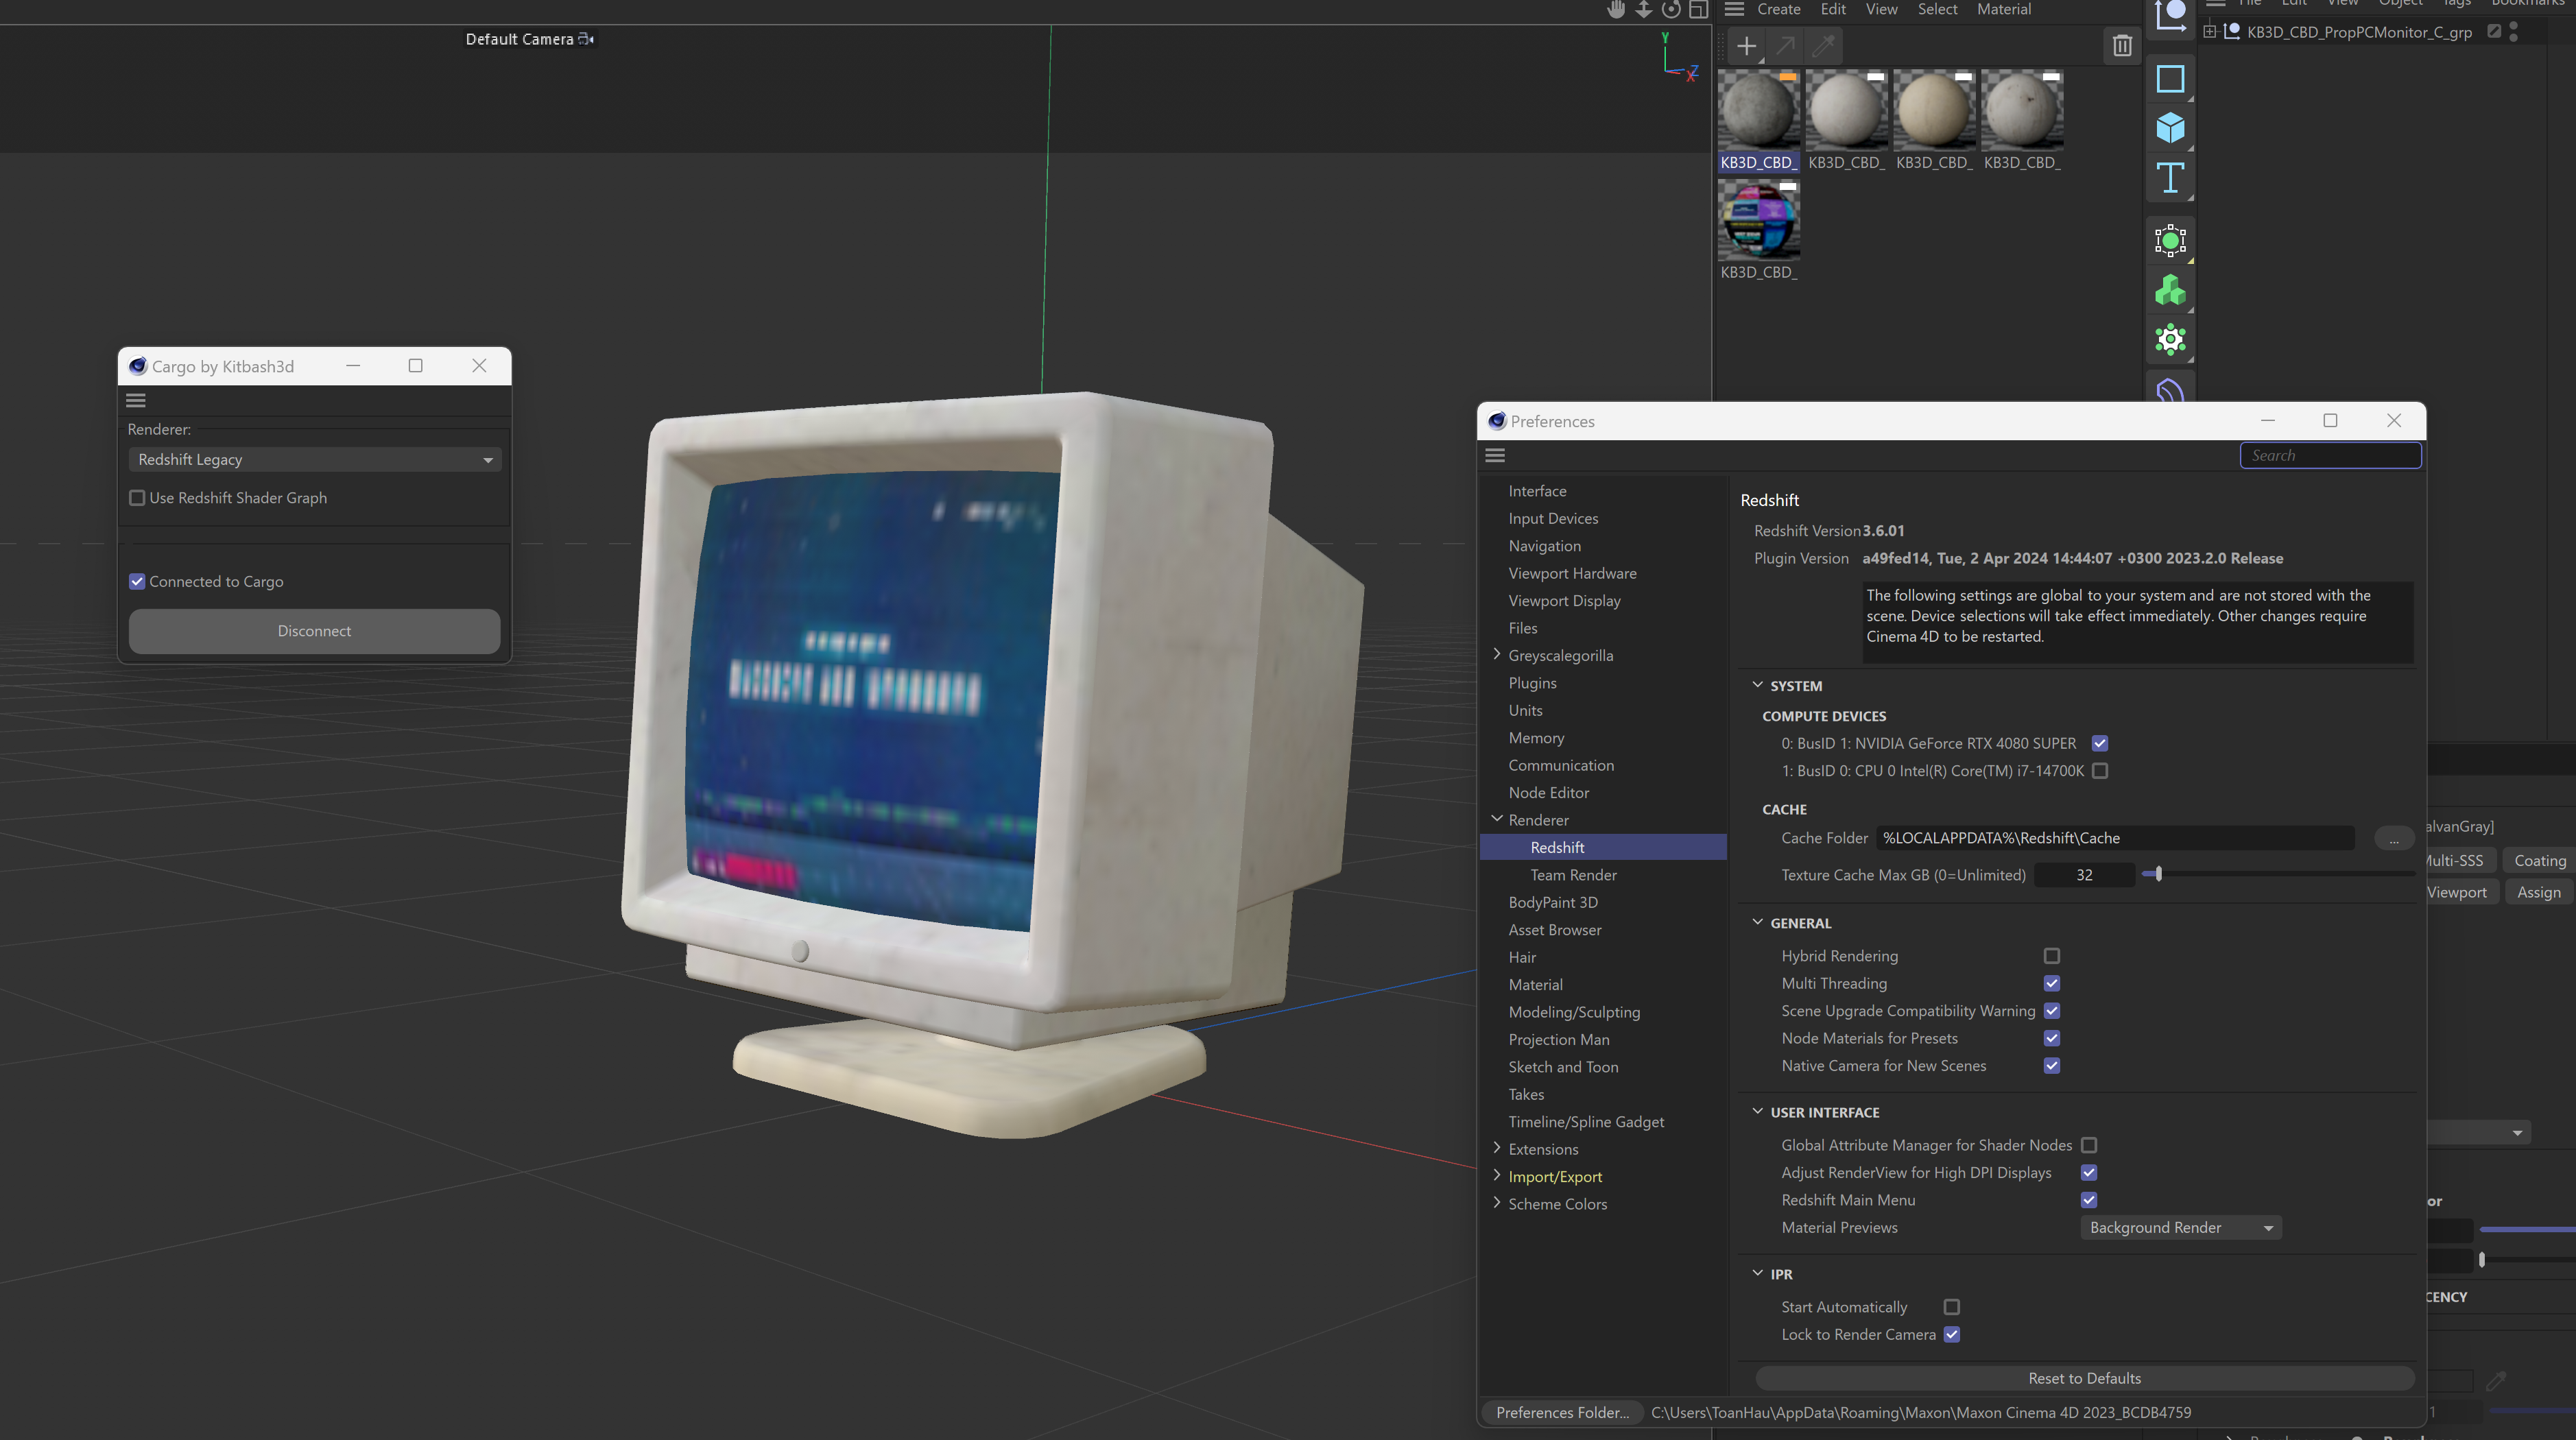Click the new material plus icon
This screenshot has width=2576, height=1440.
[1746, 46]
